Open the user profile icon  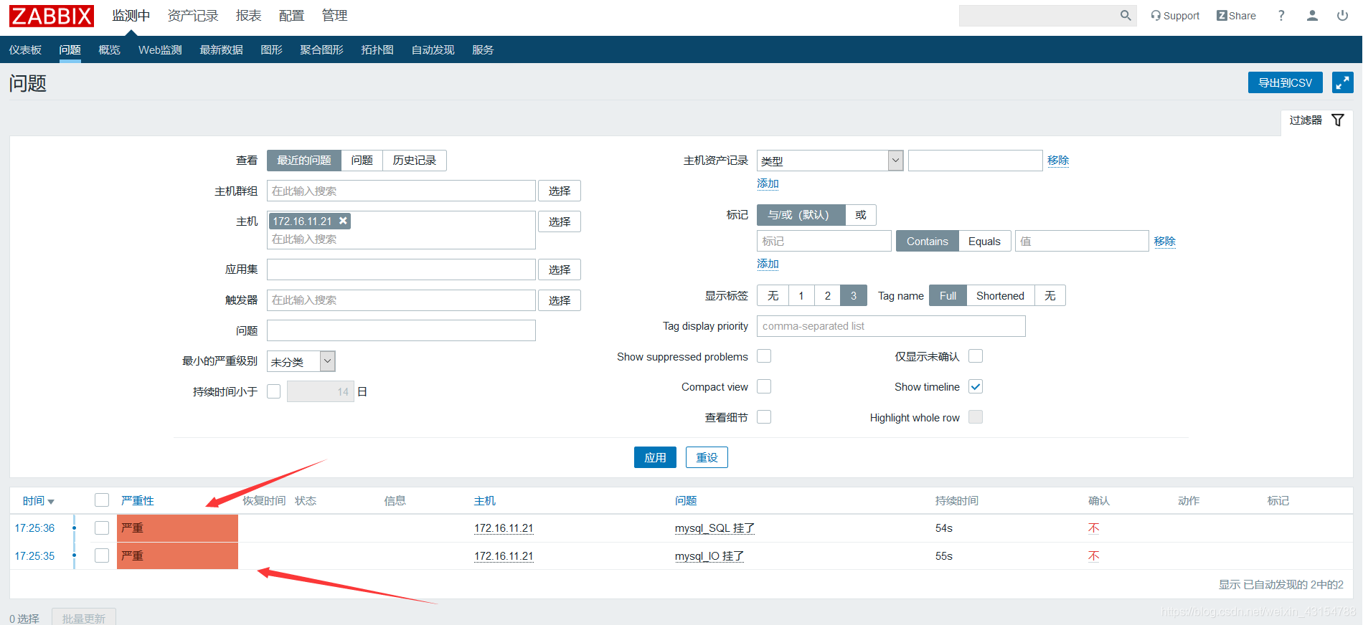click(x=1312, y=16)
